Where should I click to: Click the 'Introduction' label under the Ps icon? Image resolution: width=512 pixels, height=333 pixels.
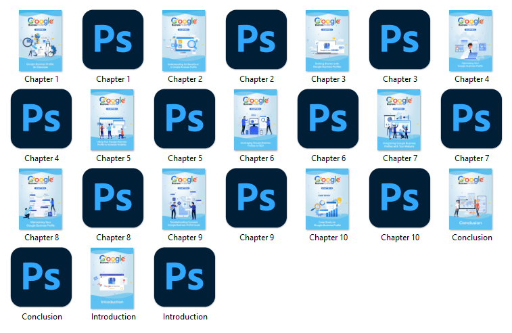tap(185, 317)
